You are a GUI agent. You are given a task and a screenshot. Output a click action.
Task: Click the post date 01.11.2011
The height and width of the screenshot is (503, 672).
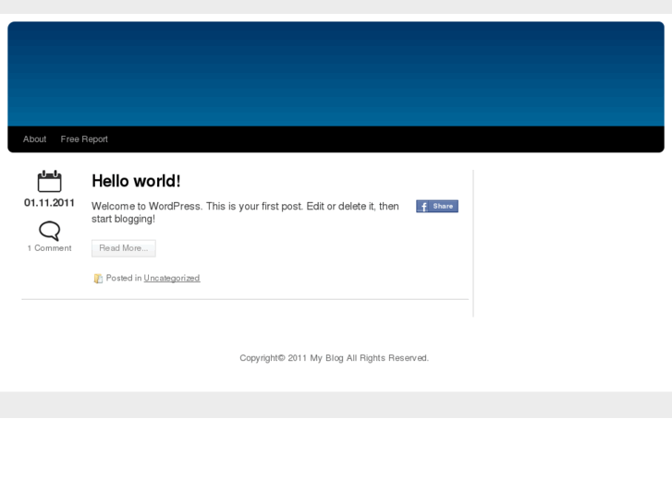(49, 203)
